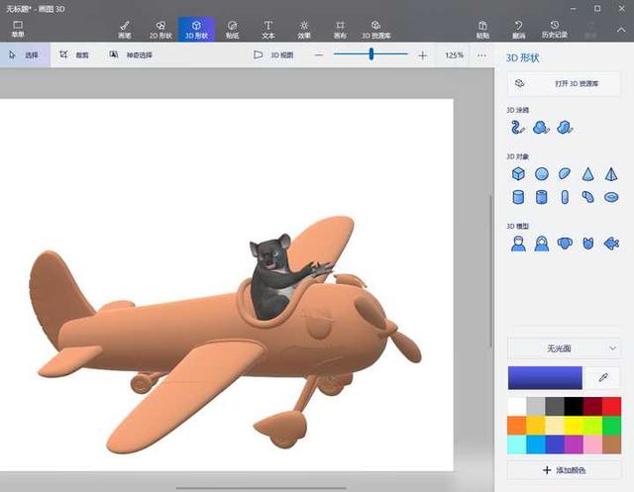The height and width of the screenshot is (492, 634).
Task: Select the 3D cube object
Action: pos(517,173)
